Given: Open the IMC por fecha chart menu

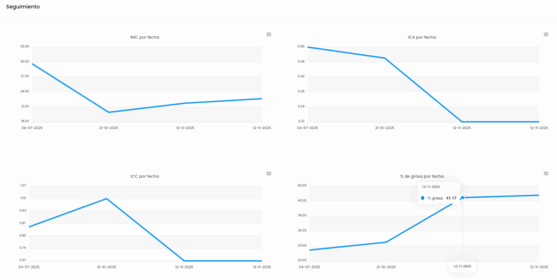Looking at the screenshot, I should pyautogui.click(x=269, y=34).
